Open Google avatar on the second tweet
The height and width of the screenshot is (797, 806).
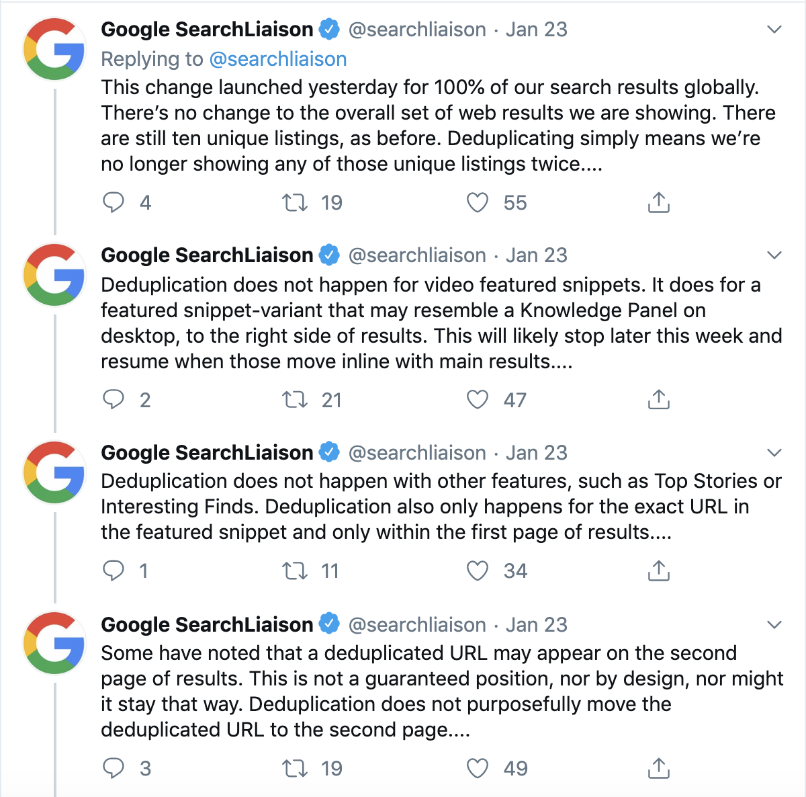tap(54, 275)
